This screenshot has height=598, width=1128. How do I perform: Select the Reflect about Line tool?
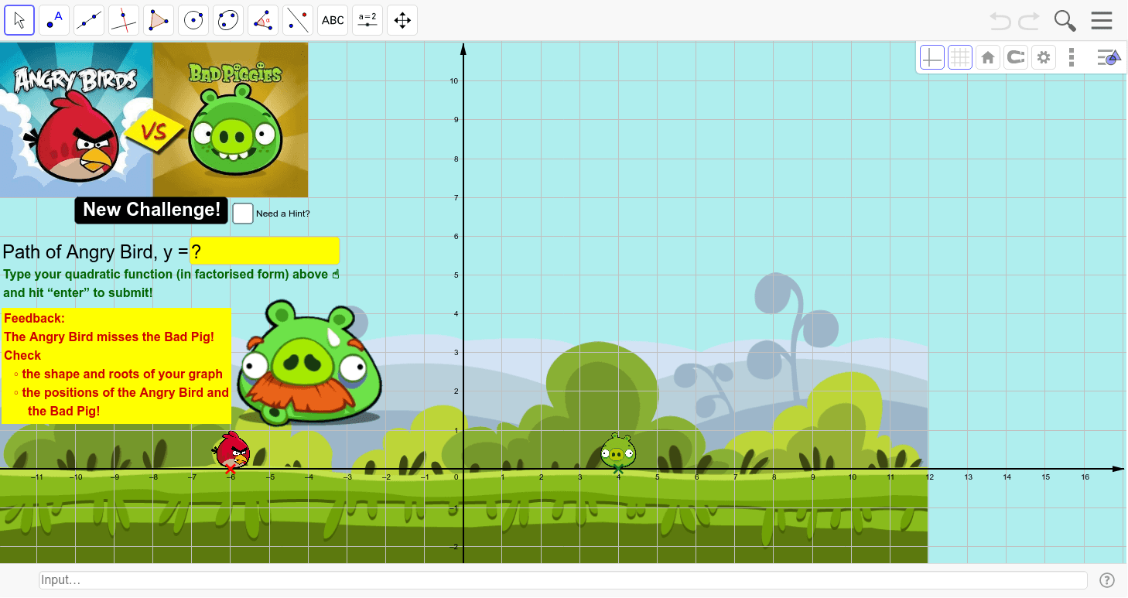point(298,20)
